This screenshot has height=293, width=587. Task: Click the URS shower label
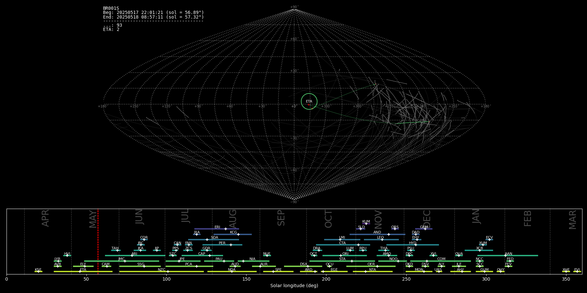pyautogui.click(x=438, y=270)
